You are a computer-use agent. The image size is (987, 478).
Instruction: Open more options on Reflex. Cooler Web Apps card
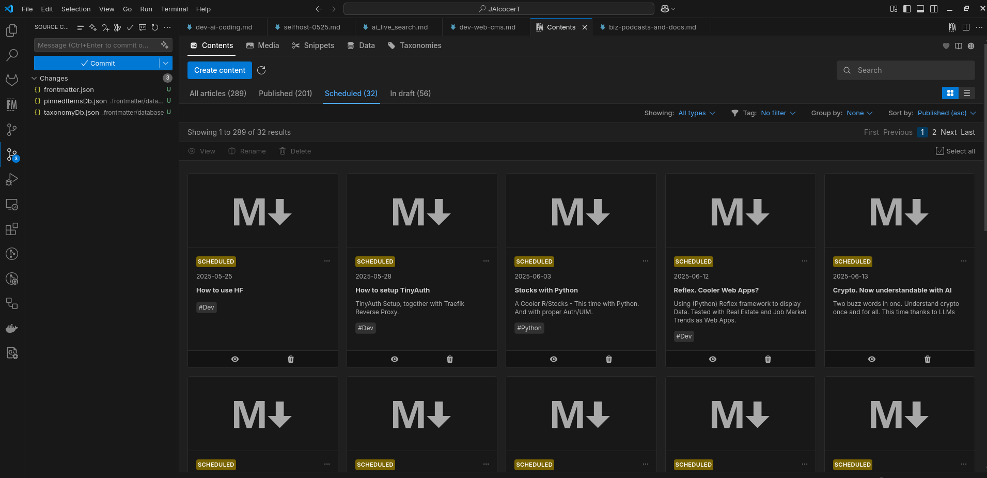point(805,261)
